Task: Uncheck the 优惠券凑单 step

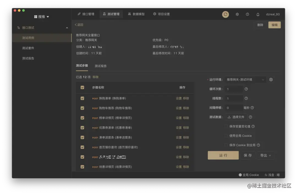Action: click(82, 128)
